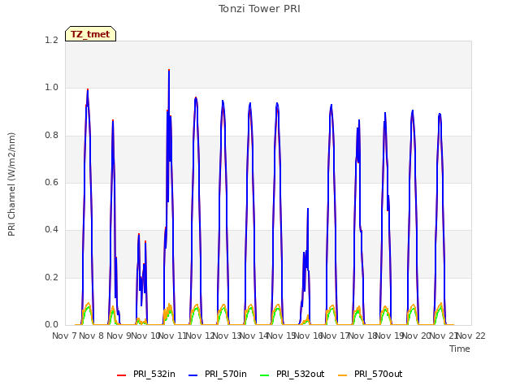This screenshot has width=520, height=390.
Task: Click the 0.4 y-axis tick label
Action: [x=51, y=229]
